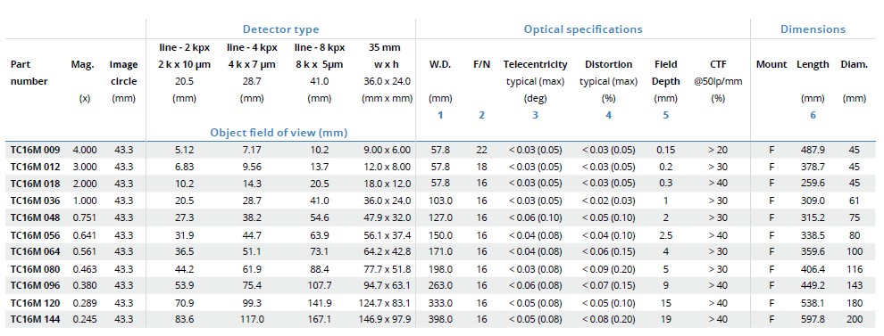The width and height of the screenshot is (884, 336).
Task: Click footnote number 4 under Distortion
Action: click(x=608, y=115)
